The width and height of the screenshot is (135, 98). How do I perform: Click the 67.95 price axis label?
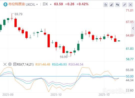coord(130,22)
